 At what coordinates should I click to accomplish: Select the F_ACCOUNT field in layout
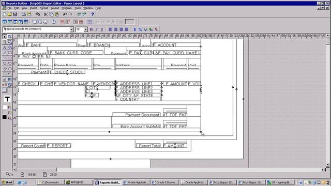pyautogui.click(x=177, y=45)
